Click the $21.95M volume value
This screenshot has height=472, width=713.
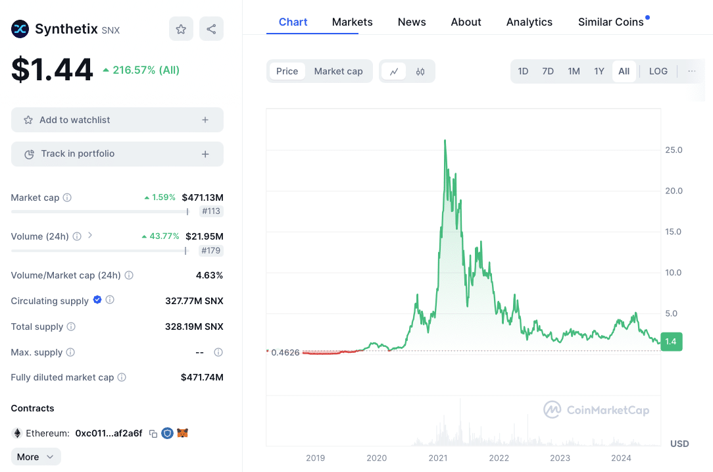(204, 236)
